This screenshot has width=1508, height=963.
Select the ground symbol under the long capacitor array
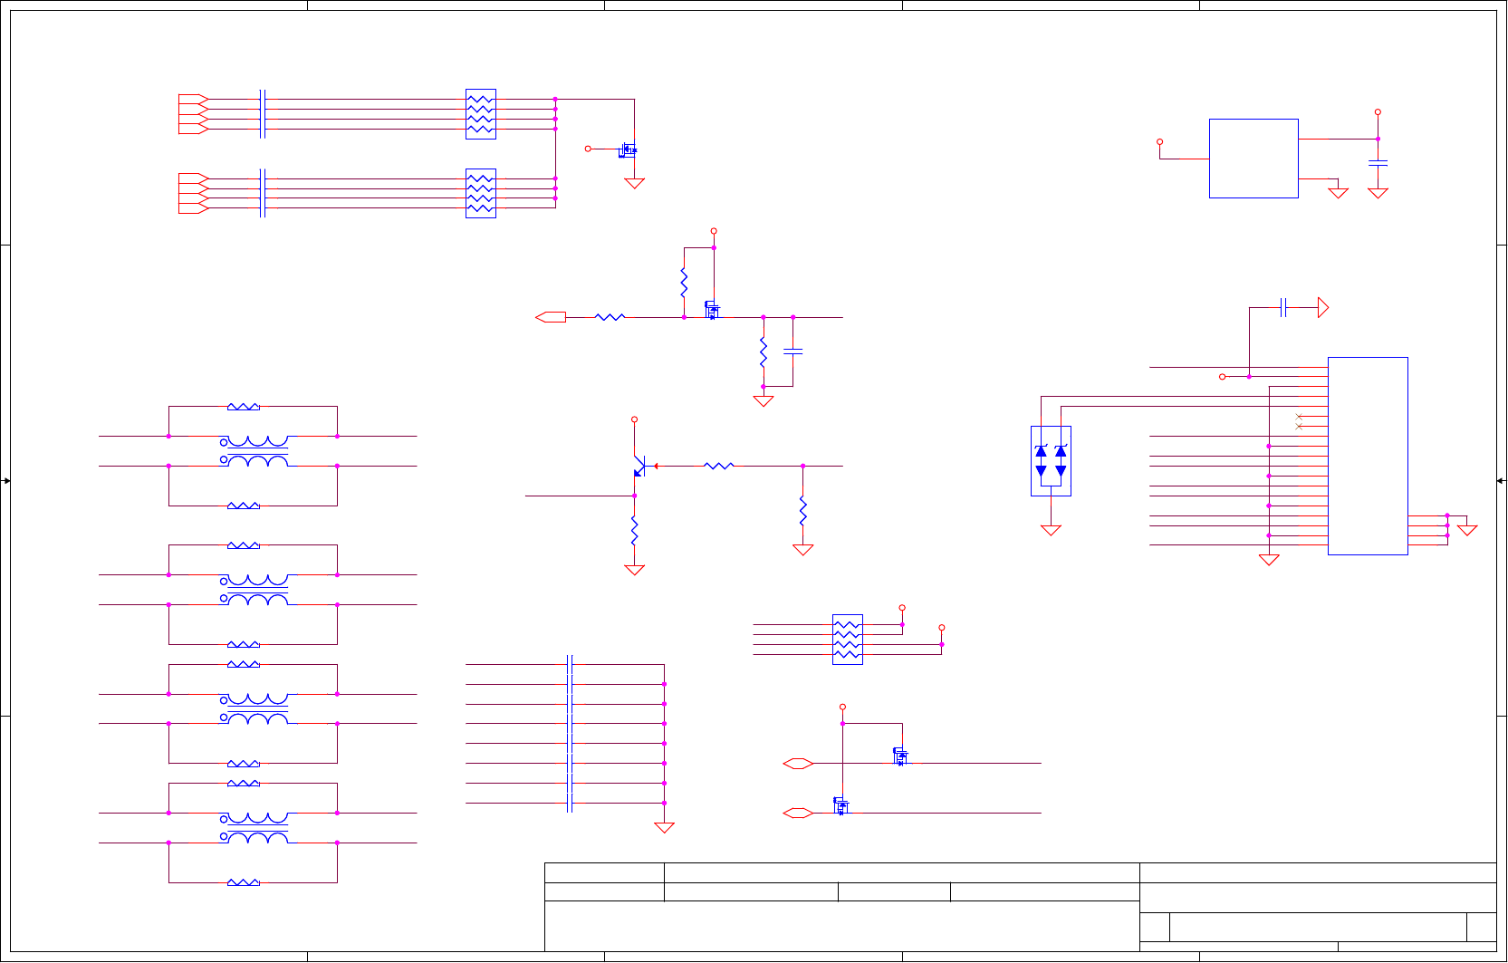(664, 827)
